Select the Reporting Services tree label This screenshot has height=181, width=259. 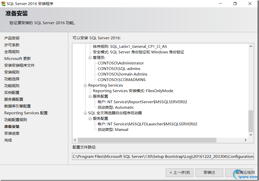(106, 85)
